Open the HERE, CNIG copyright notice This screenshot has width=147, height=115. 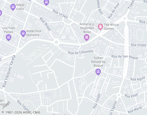tap(21, 112)
